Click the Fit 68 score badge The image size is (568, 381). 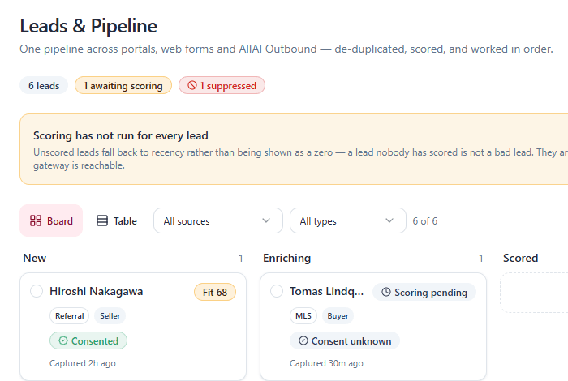(x=215, y=292)
